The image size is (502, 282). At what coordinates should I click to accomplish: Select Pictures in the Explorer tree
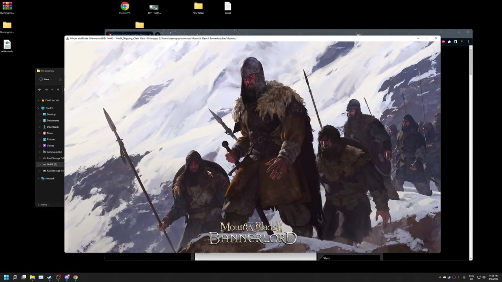coord(49,139)
